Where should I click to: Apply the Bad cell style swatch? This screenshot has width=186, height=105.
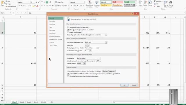[x=117, y=2]
